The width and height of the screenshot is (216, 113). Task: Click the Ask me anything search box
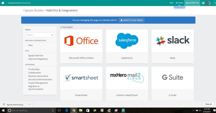[31, 110]
